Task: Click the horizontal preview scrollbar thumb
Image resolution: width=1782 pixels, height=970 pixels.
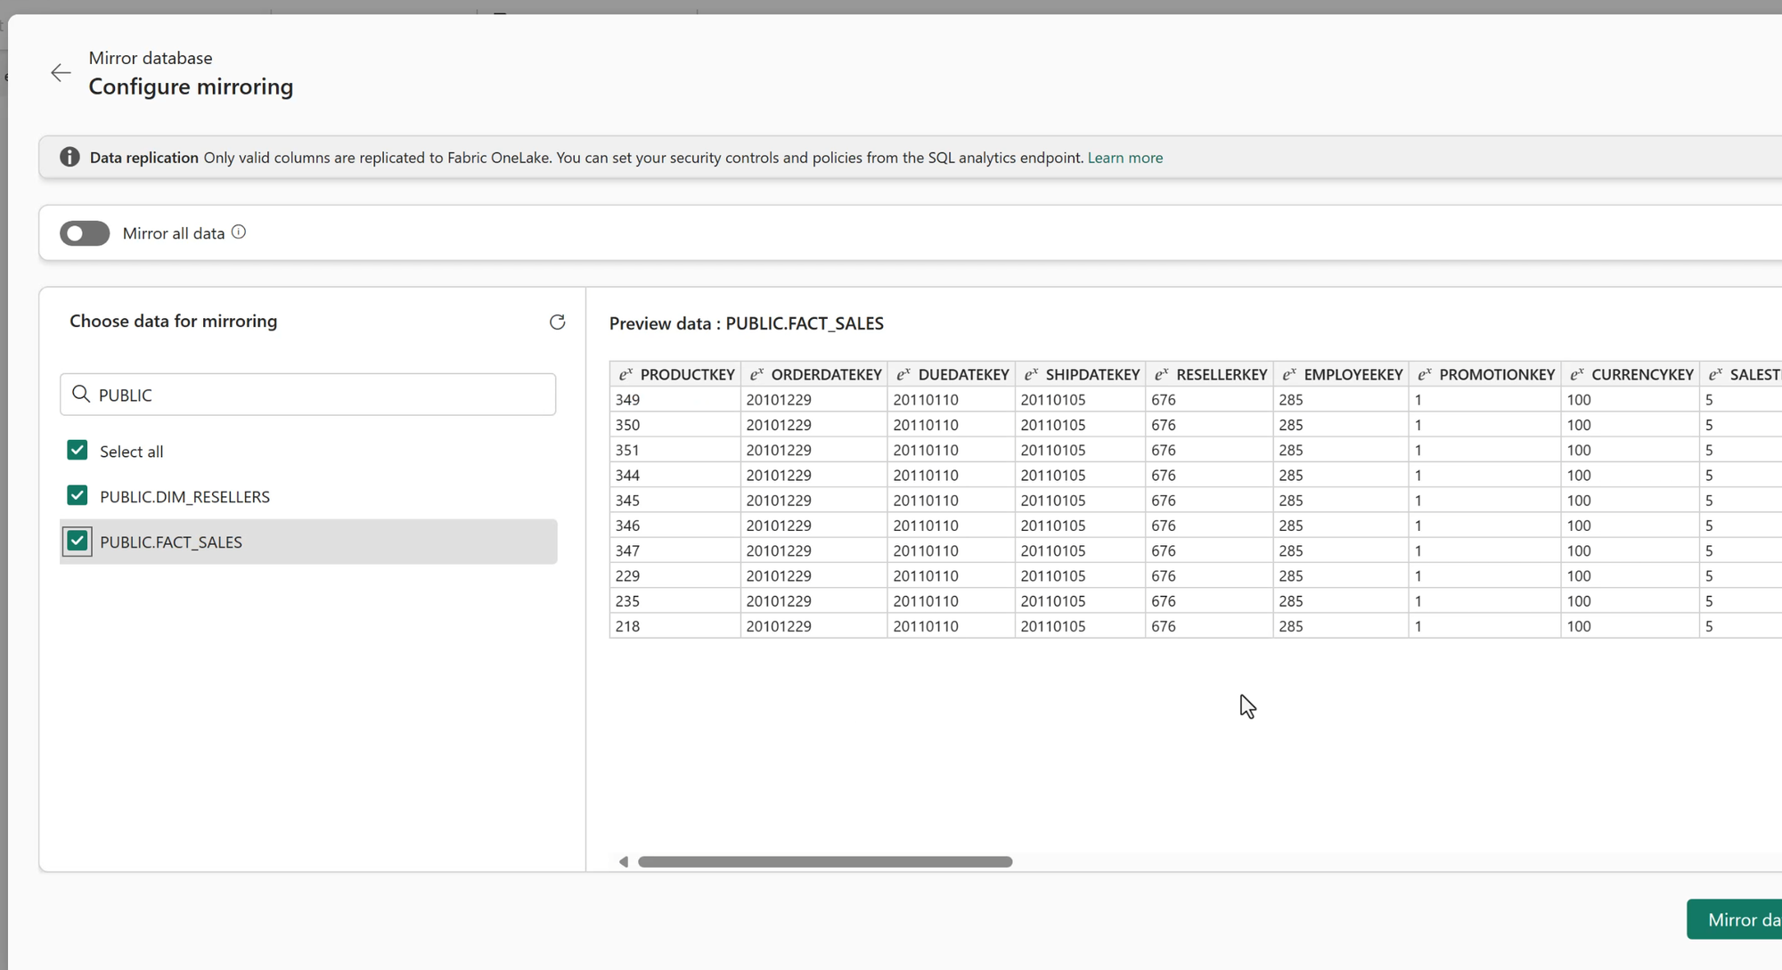Action: click(x=825, y=862)
